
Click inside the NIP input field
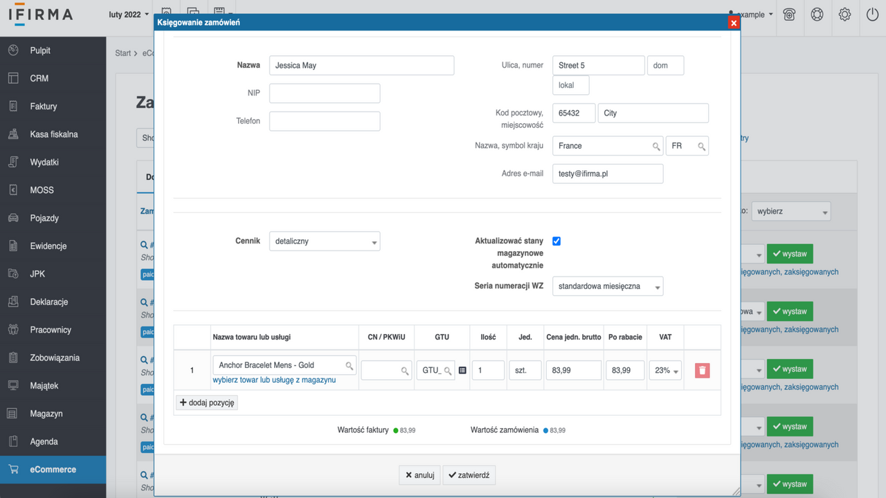(x=324, y=93)
